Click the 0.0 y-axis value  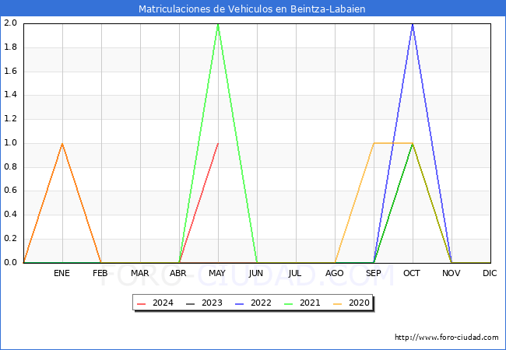10,262
